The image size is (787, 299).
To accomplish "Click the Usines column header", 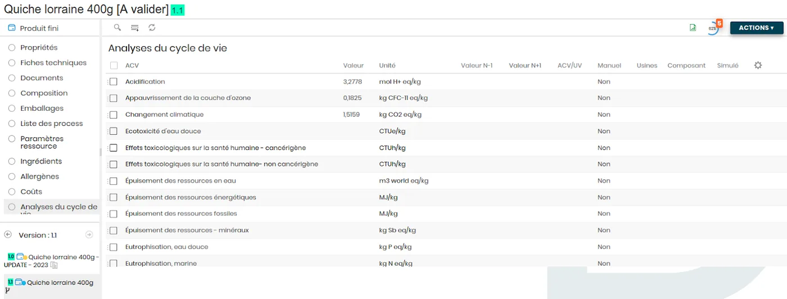I will click(x=647, y=66).
